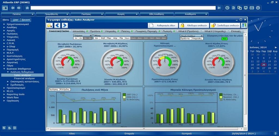Open the document icon in top toolbar
The height and width of the screenshot is (136, 279).
pos(233,8)
